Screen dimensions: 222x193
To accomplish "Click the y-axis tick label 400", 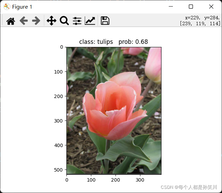I will pos(58,145).
